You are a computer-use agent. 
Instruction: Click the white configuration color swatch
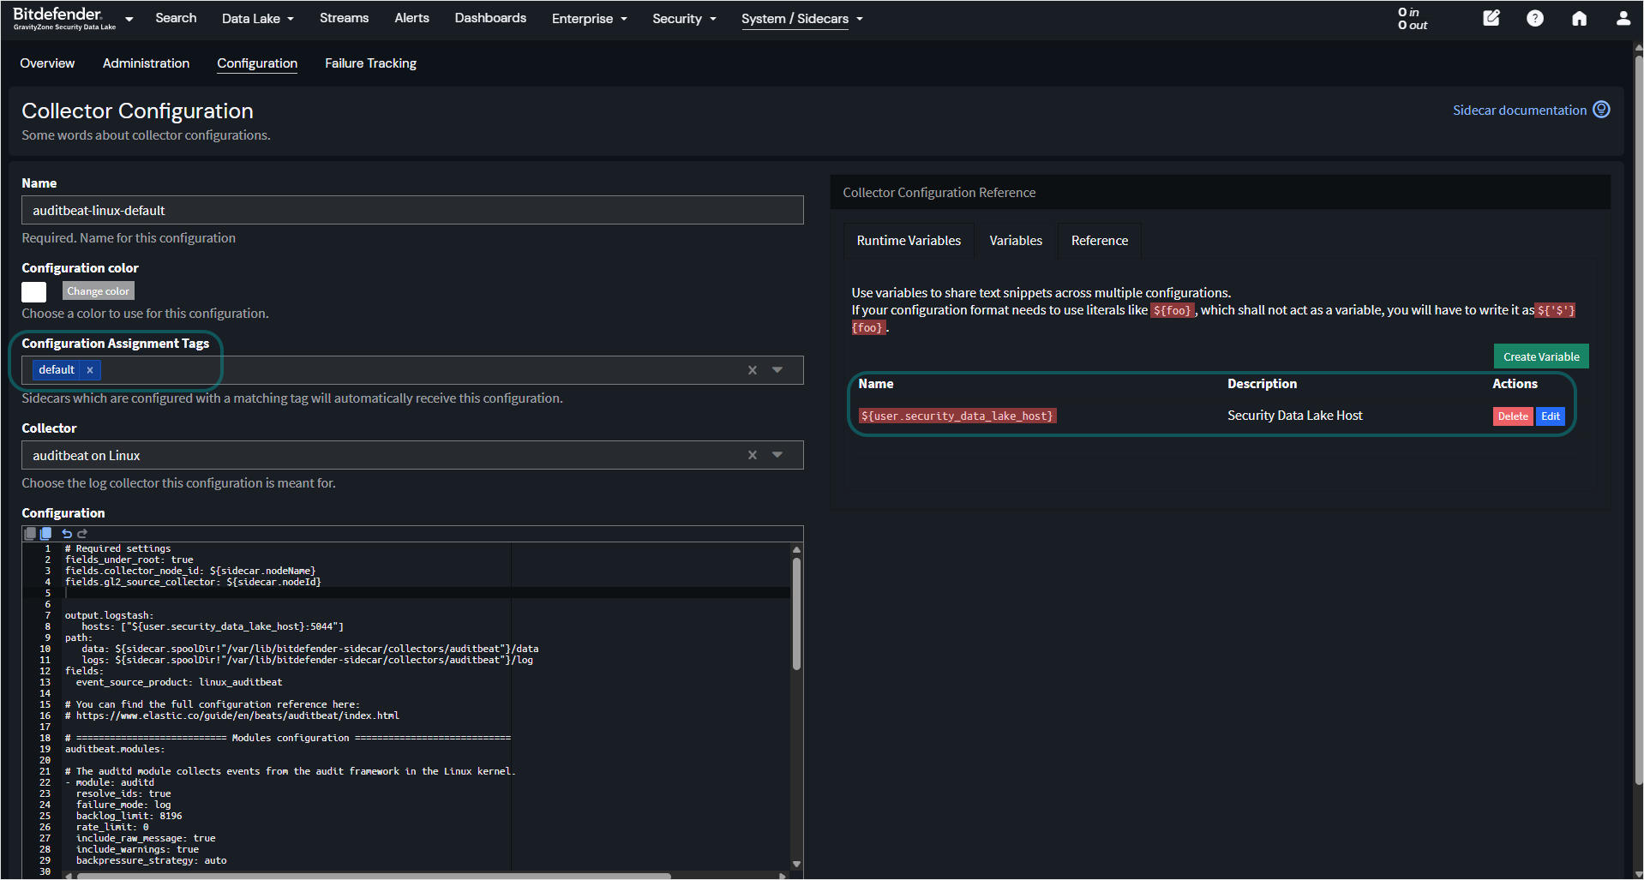[x=34, y=292]
